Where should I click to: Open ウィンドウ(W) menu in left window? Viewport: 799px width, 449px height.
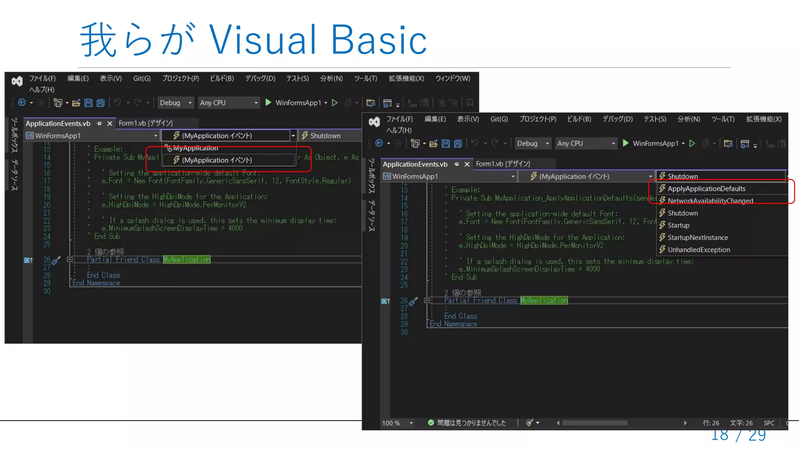(x=453, y=78)
